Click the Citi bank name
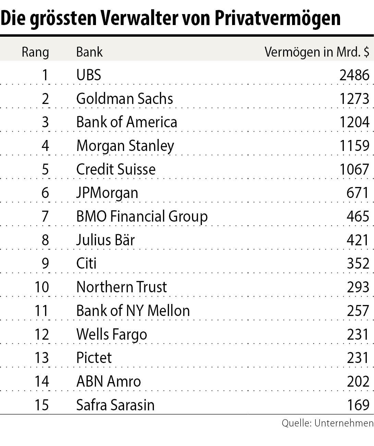This screenshot has height=446, width=374. click(86, 263)
